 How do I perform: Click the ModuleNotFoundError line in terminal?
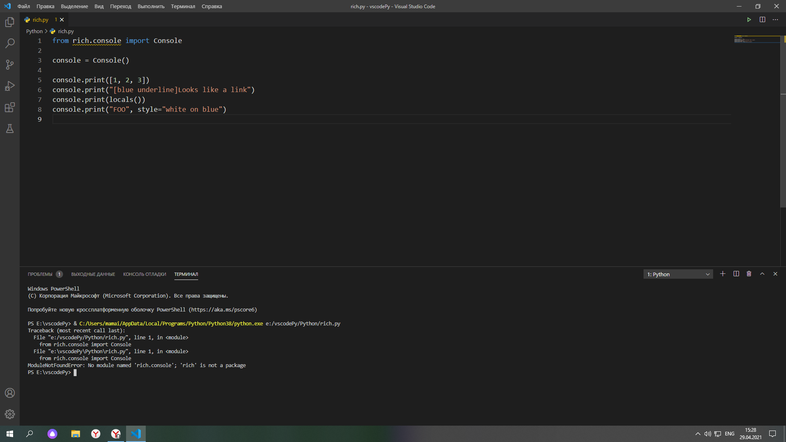coord(137,365)
